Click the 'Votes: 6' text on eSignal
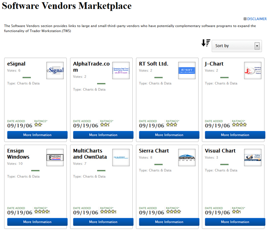267x230 pixels. pos(14,70)
